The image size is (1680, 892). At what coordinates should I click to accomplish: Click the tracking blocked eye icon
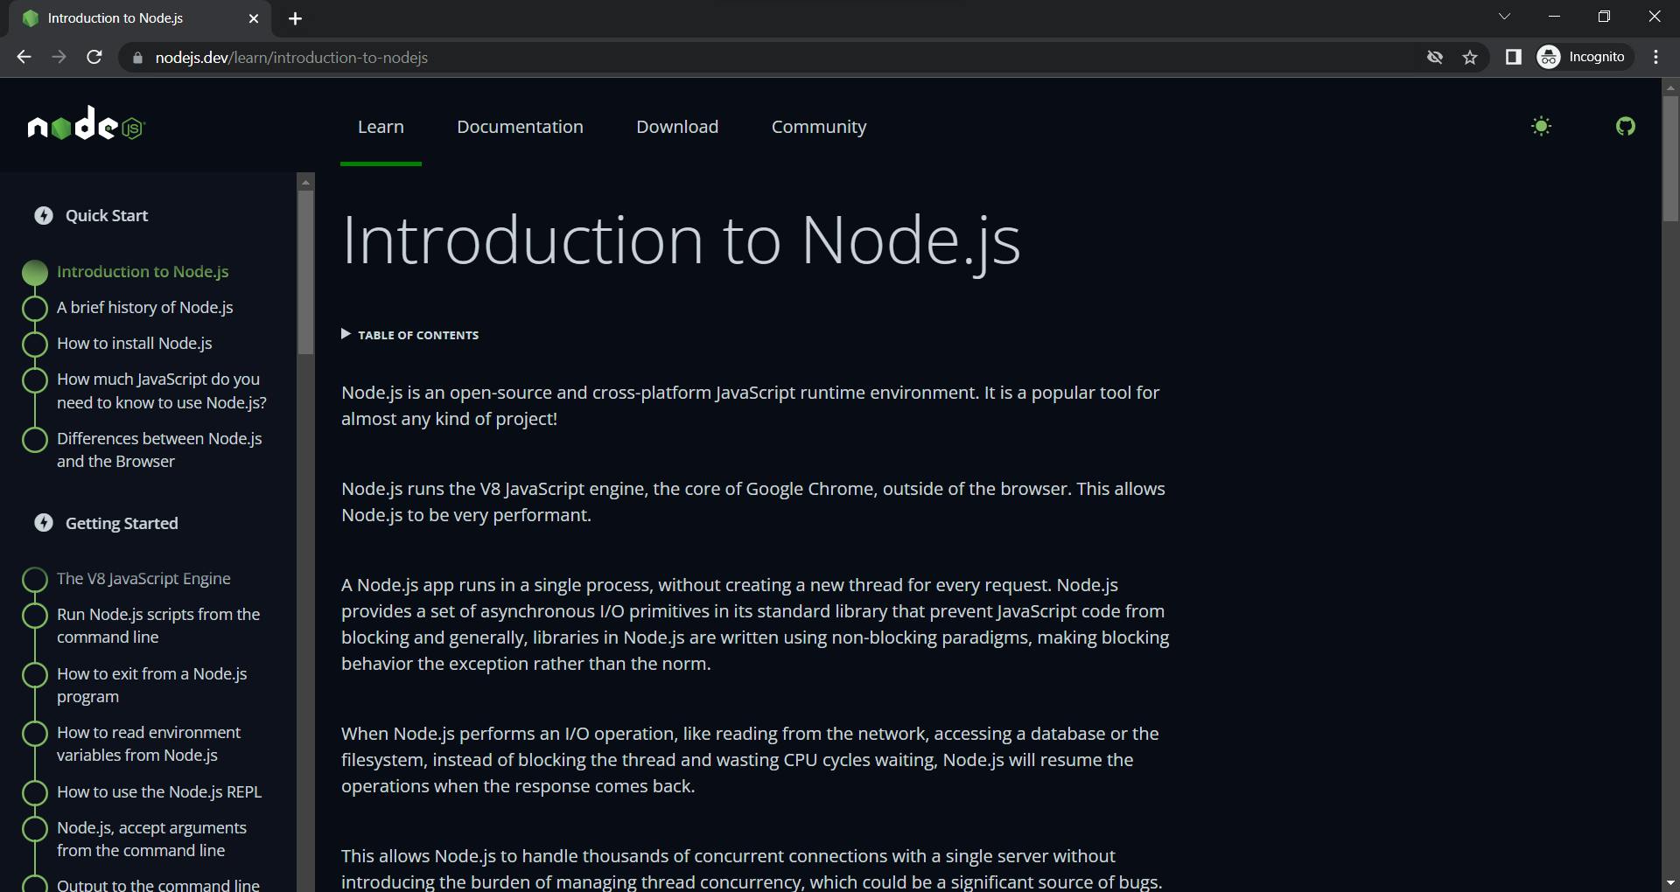click(1435, 58)
